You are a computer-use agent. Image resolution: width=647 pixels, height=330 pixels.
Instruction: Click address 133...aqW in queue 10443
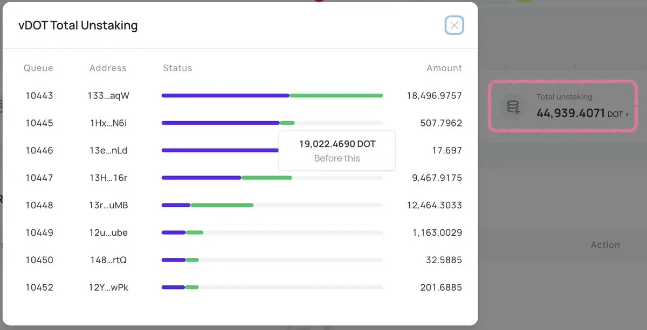click(x=108, y=96)
